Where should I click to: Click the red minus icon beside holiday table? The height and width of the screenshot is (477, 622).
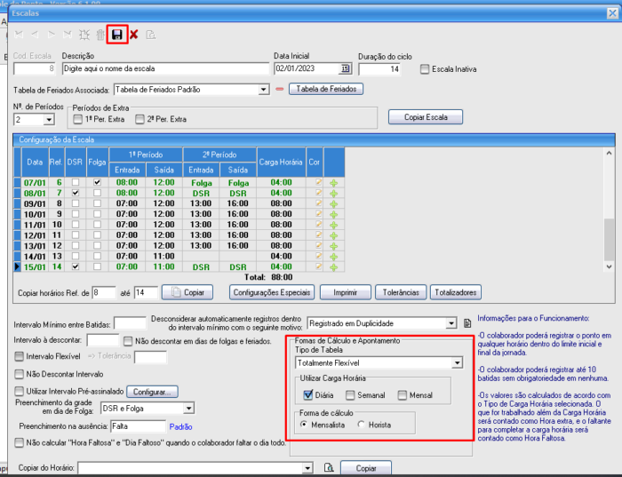pos(280,90)
